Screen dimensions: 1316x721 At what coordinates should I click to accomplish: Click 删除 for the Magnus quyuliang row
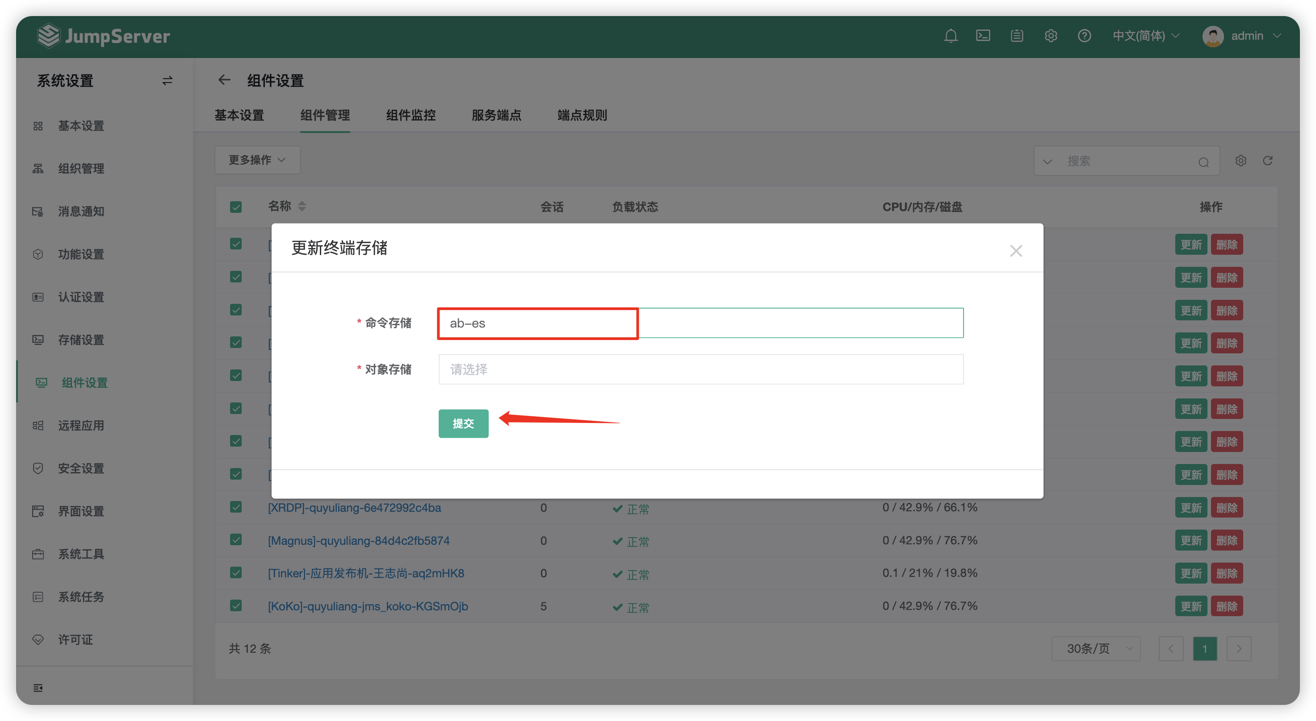click(1227, 540)
